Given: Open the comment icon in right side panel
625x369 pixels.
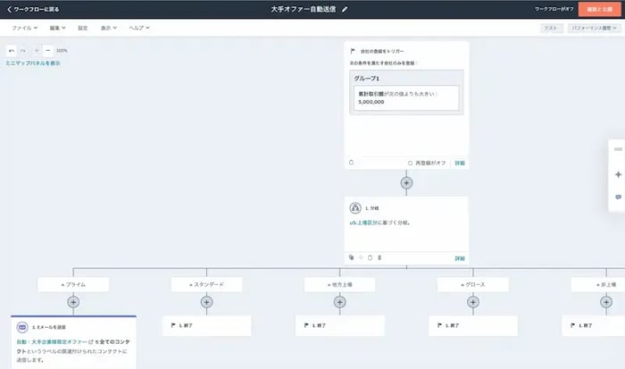Looking at the screenshot, I should pyautogui.click(x=618, y=197).
